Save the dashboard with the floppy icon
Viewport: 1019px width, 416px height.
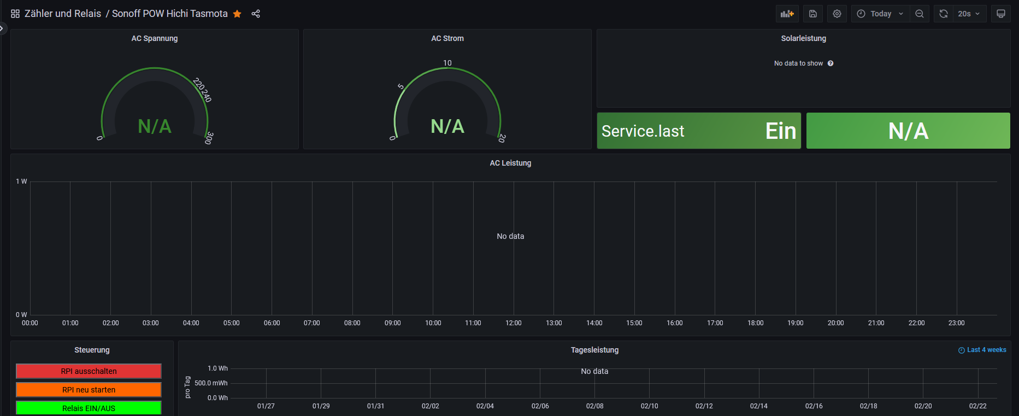click(x=813, y=14)
